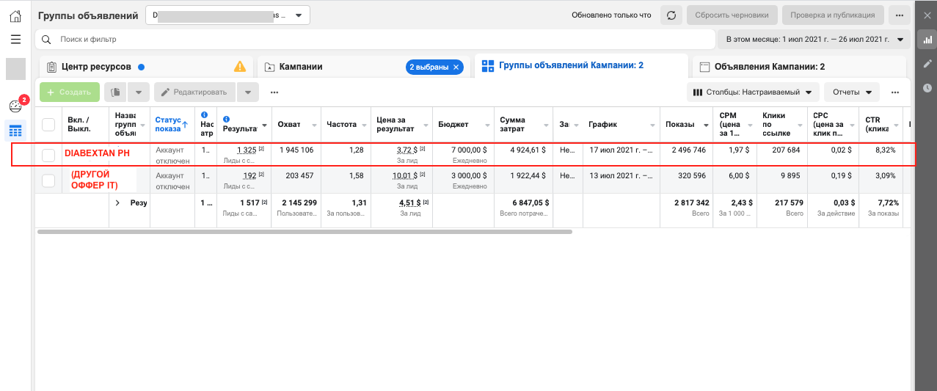Image resolution: width=937 pixels, height=391 pixels.
Task: Check the DIABEXTAN PH row checkbox
Action: click(48, 155)
